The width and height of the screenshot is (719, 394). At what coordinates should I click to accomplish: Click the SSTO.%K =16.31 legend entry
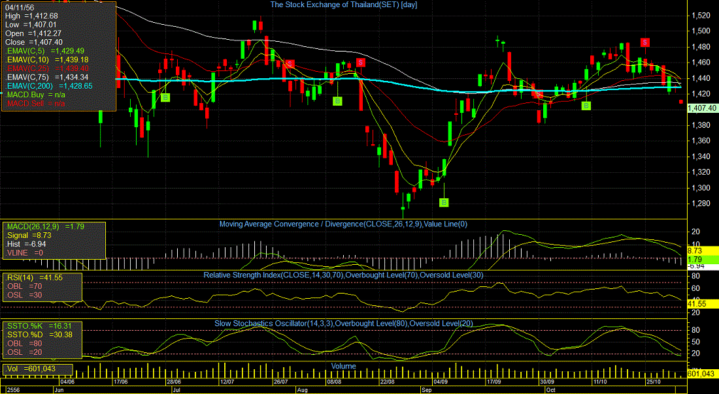[x=39, y=326]
